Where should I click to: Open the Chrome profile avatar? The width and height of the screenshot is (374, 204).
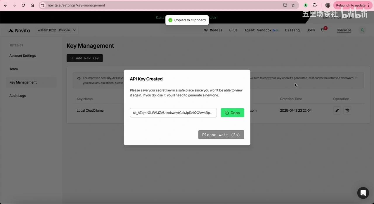click(328, 5)
